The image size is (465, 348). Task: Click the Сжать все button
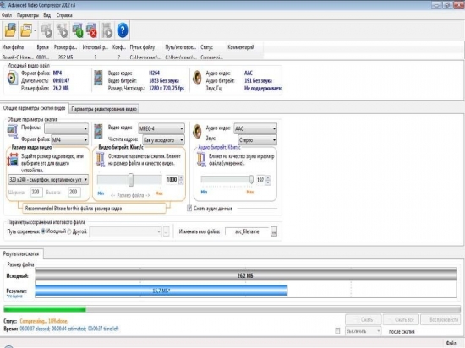point(401,319)
